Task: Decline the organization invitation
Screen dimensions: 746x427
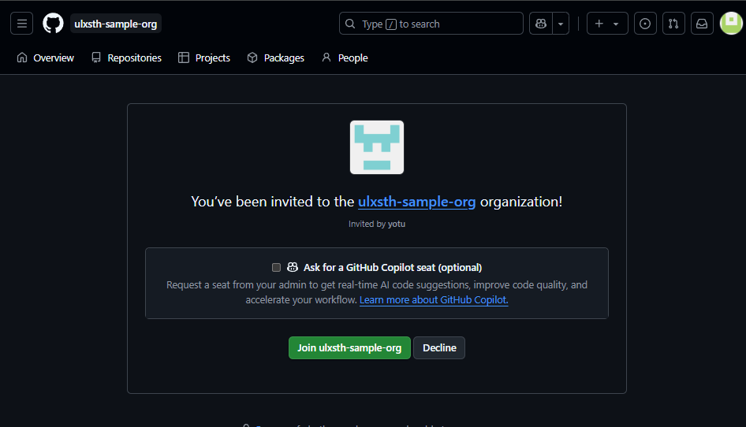Action: [x=439, y=348]
